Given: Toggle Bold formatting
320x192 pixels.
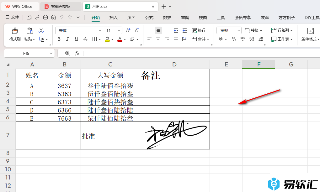Looking at the screenshot, I should coord(59,39).
